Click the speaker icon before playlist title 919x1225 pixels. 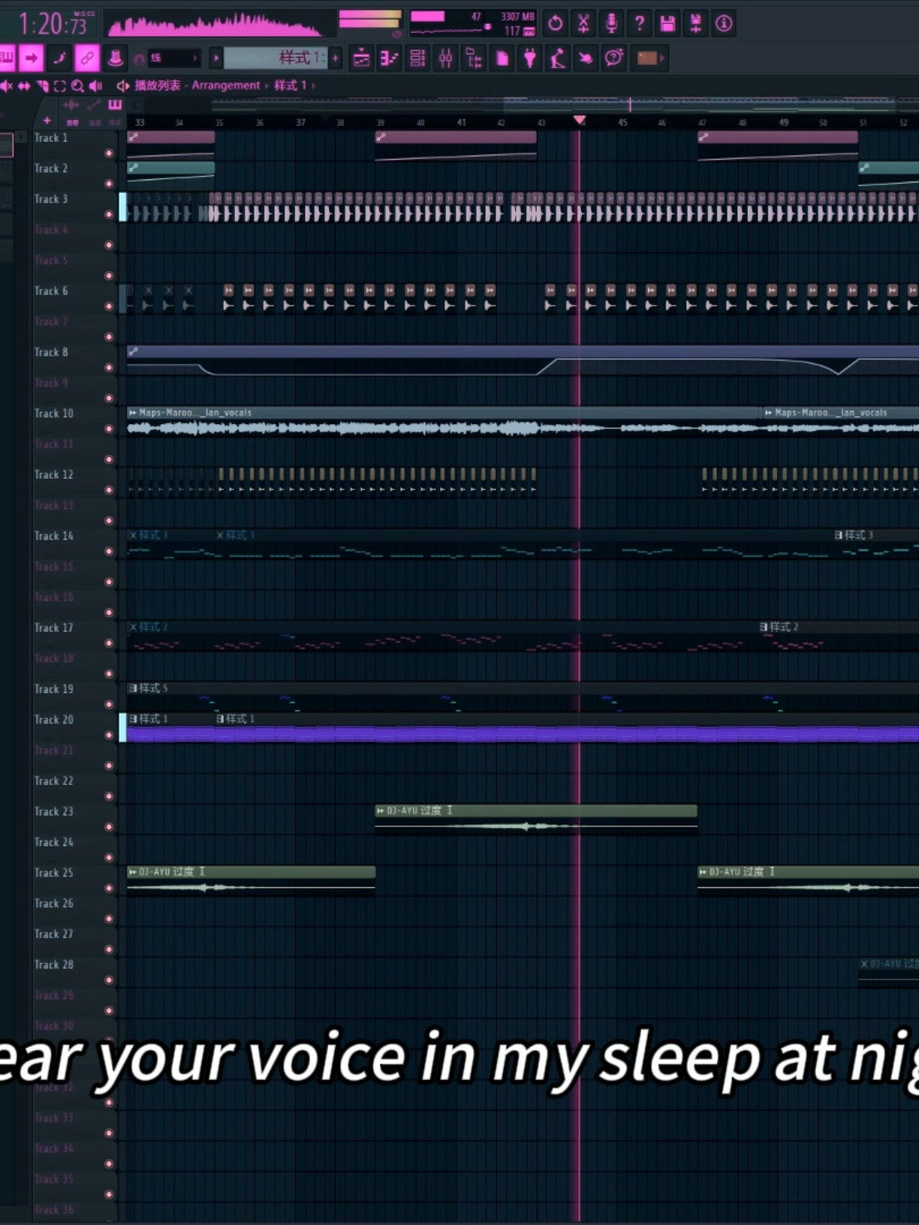[x=122, y=86]
